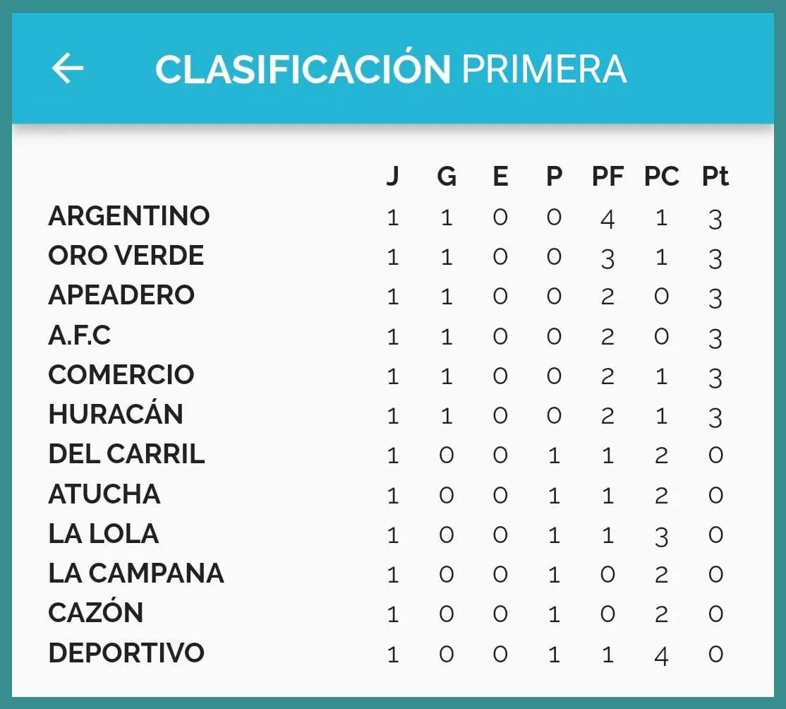
Task: Choose COMERCIO from the table
Action: tap(121, 374)
